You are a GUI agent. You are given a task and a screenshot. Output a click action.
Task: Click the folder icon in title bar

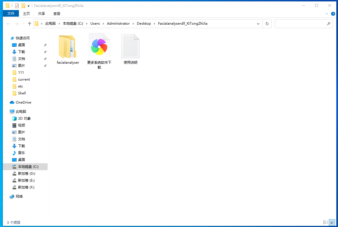coord(7,6)
